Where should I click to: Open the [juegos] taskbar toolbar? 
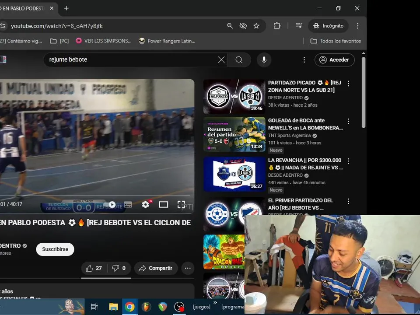(201, 307)
